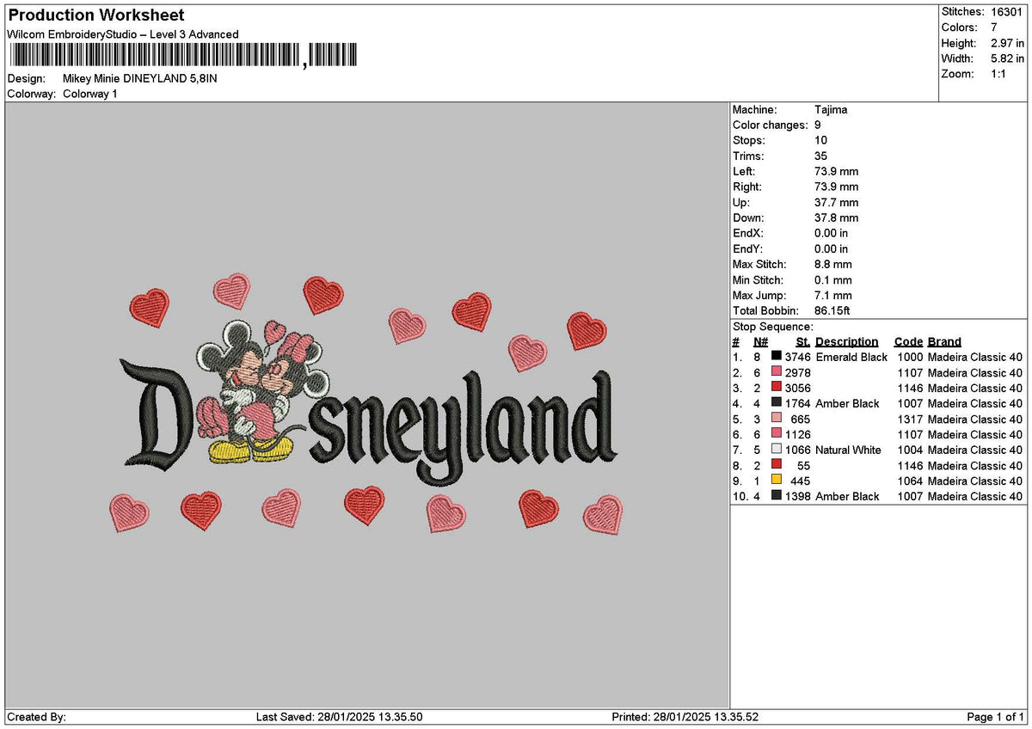
Task: Click the EndX value 0.00 in
Action: tap(831, 233)
